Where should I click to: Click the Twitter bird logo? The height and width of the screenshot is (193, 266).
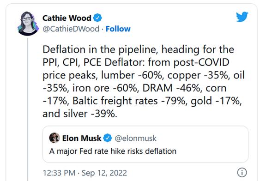click(242, 17)
